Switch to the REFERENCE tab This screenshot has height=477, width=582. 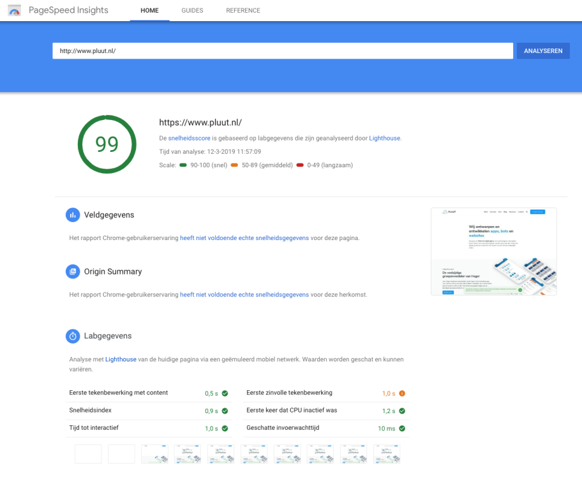click(243, 10)
